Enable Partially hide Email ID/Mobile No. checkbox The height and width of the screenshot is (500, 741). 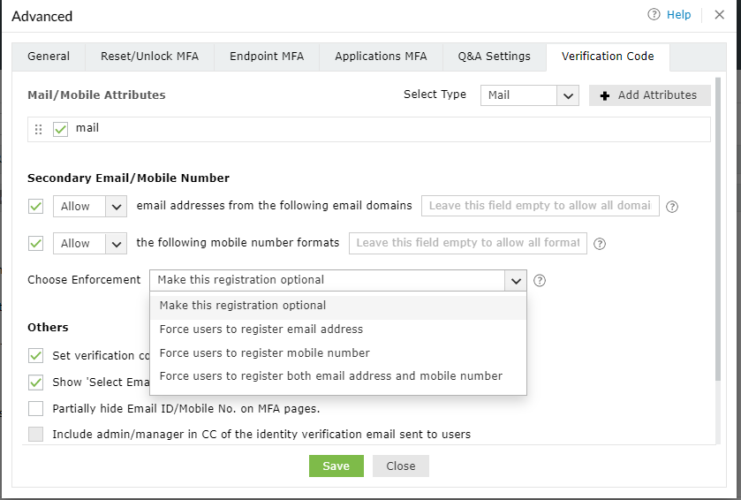coord(36,408)
